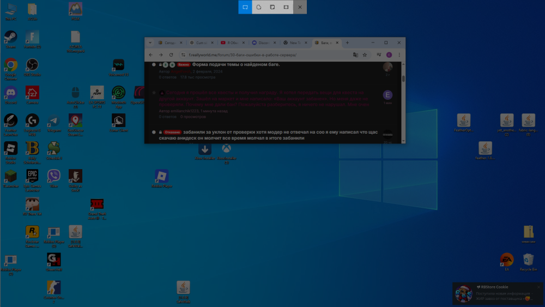The image size is (545, 307).
Task: Switch to the YouTube browser tab
Action: (x=233, y=43)
